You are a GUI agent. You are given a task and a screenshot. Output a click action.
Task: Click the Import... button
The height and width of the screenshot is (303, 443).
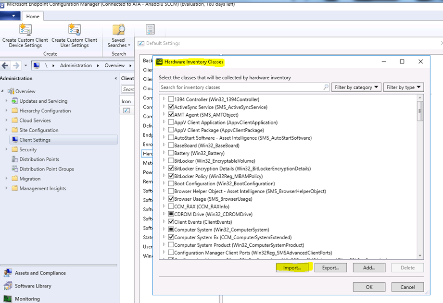tap(292, 268)
